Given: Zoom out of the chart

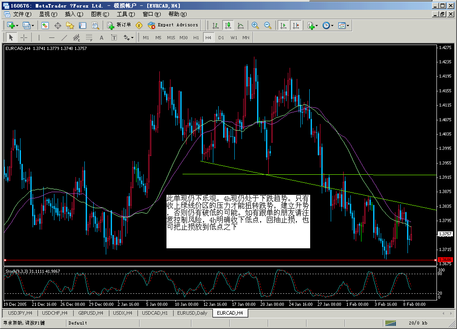Looking at the screenshot, I should click(266, 25).
